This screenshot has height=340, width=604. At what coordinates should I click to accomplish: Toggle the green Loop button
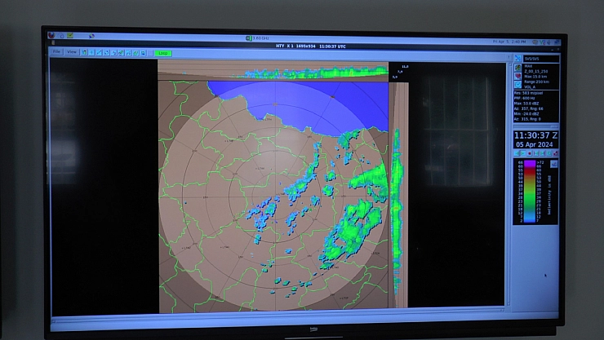click(163, 52)
